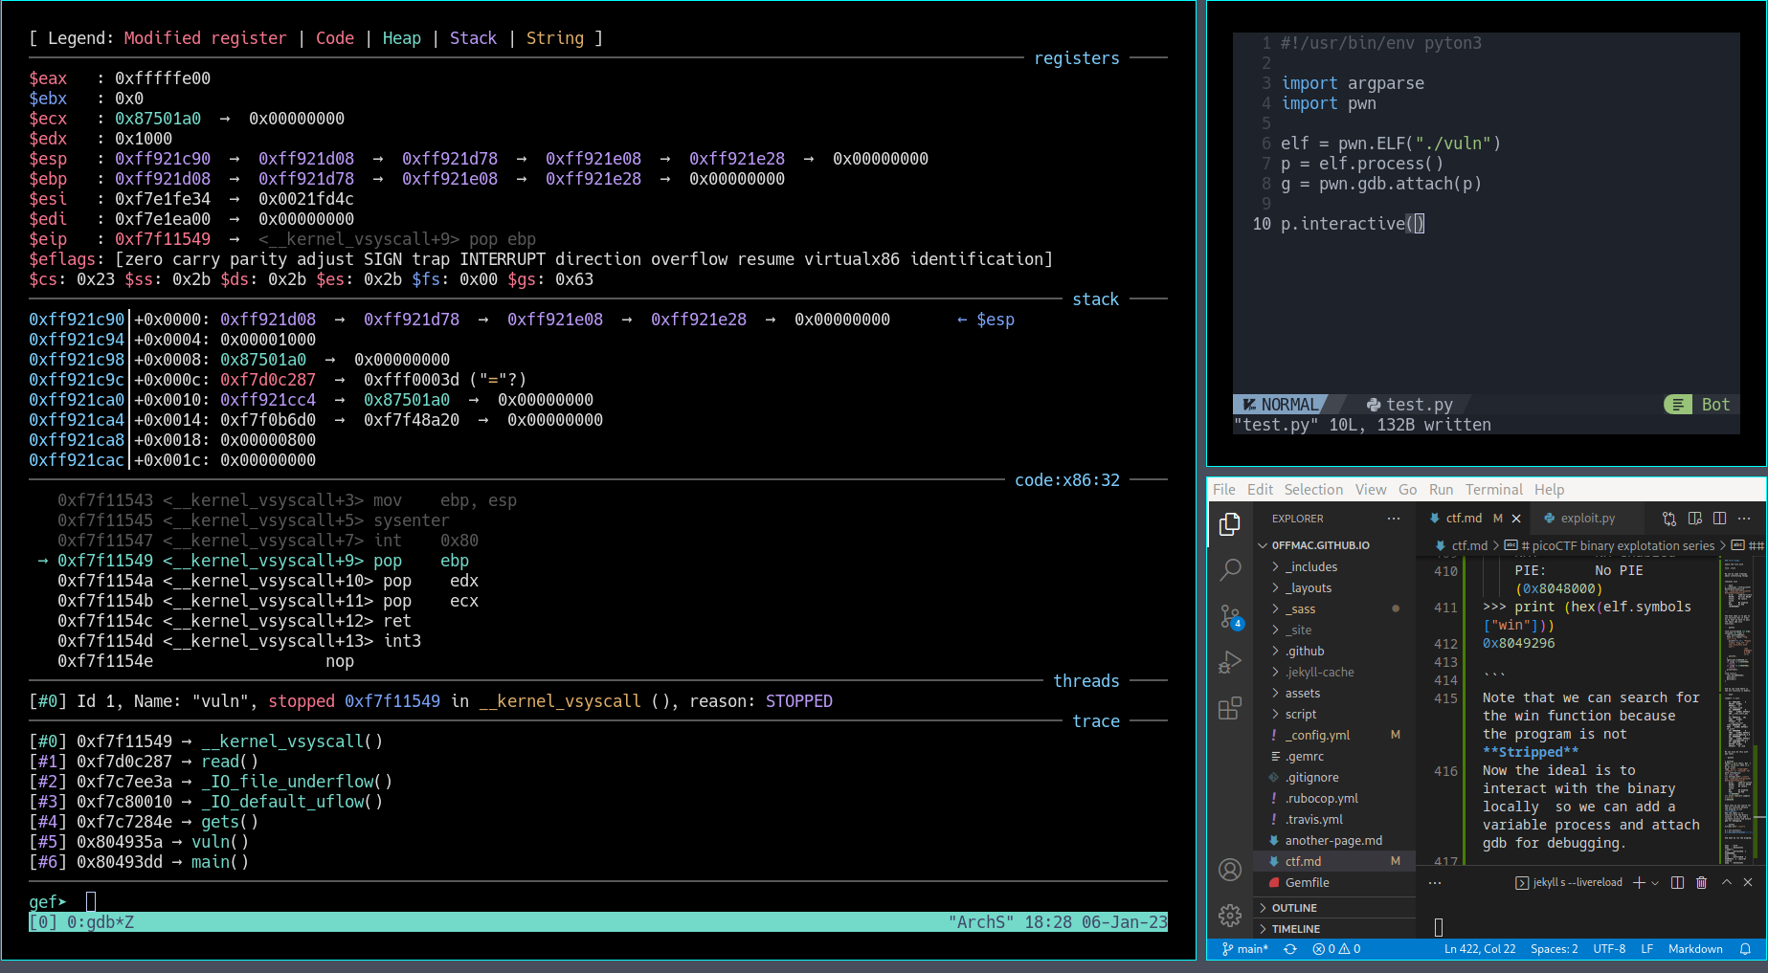Open notifications bell in status bar
This screenshot has width=1768, height=973.
click(1746, 949)
